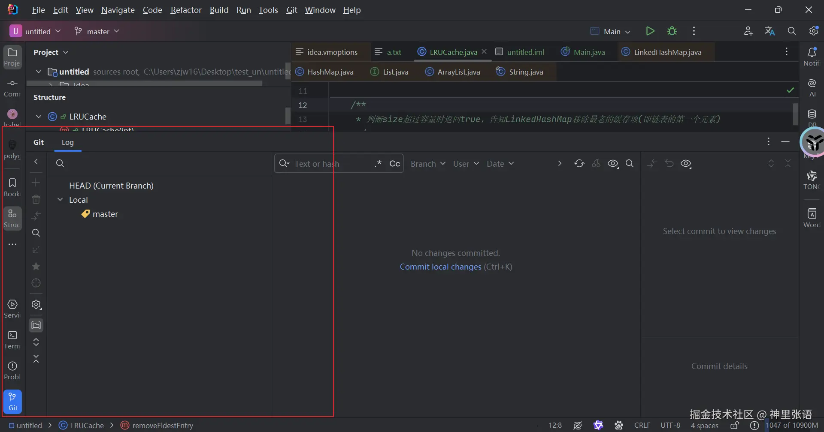Toggle regex search in Git log filter

[x=378, y=163]
